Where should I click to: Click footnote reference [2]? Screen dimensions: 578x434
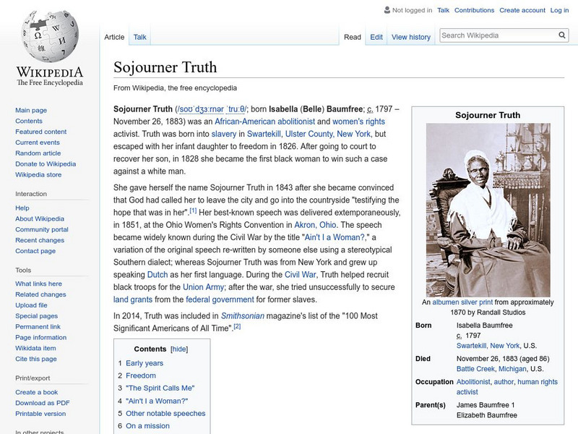pos(237,326)
